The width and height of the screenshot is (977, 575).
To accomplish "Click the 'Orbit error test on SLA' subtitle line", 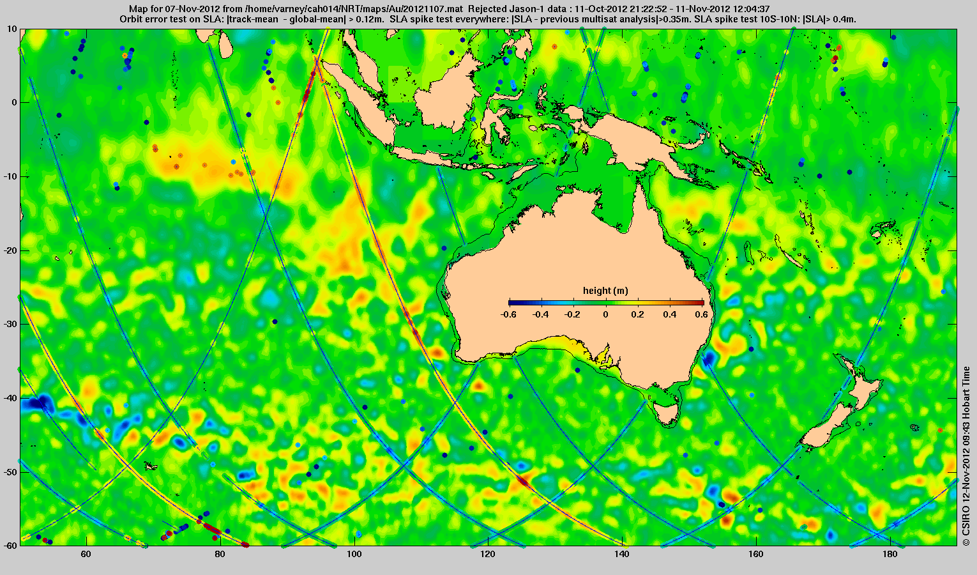I will coord(488,19).
